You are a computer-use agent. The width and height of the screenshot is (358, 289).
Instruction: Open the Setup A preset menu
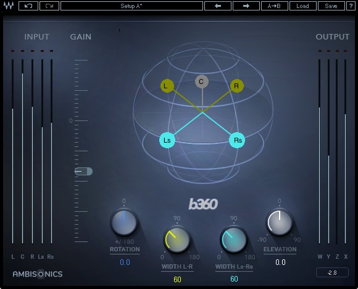tap(131, 6)
